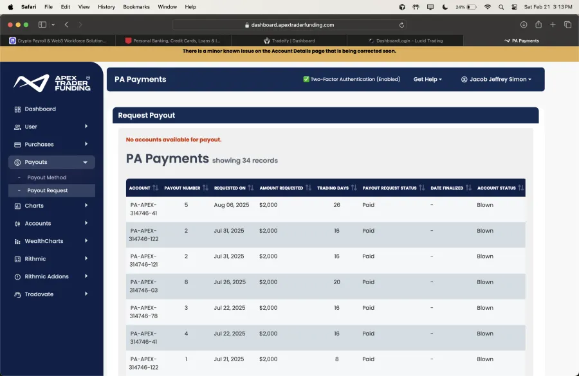
Task: Open the Payout Method page
Action: pyautogui.click(x=47, y=177)
